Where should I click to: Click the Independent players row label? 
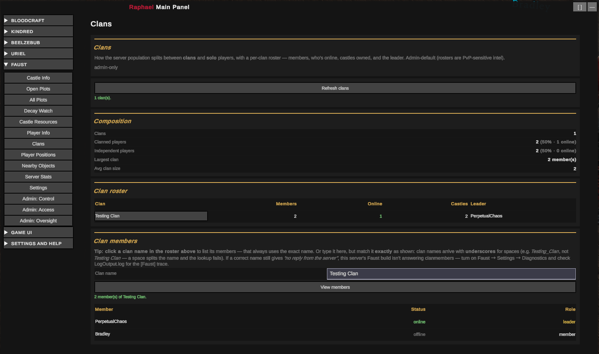[114, 151]
